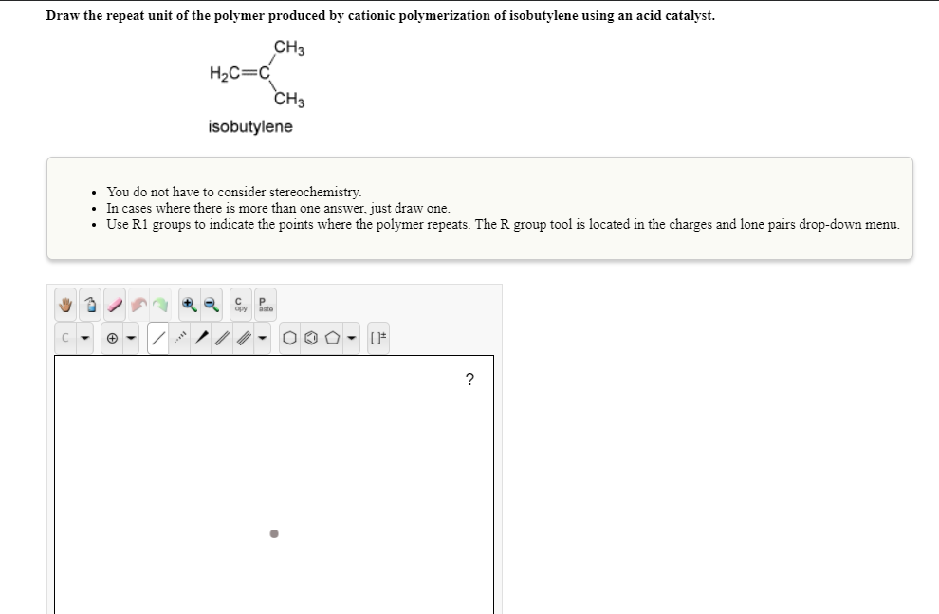Click the Copy tool
Image resolution: width=939 pixels, height=614 pixels.
[238, 305]
